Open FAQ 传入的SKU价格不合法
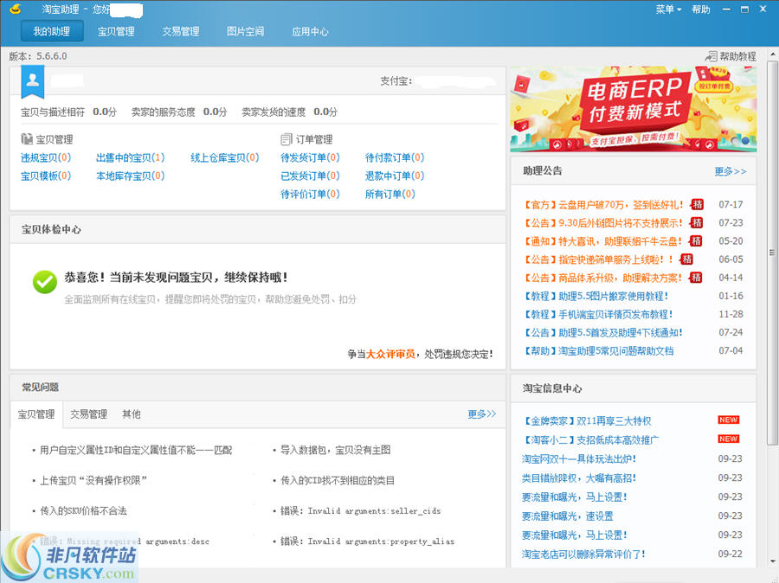 [83, 511]
